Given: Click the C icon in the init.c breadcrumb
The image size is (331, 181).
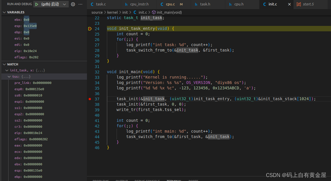Looking at the screenshot, I should (135, 13).
